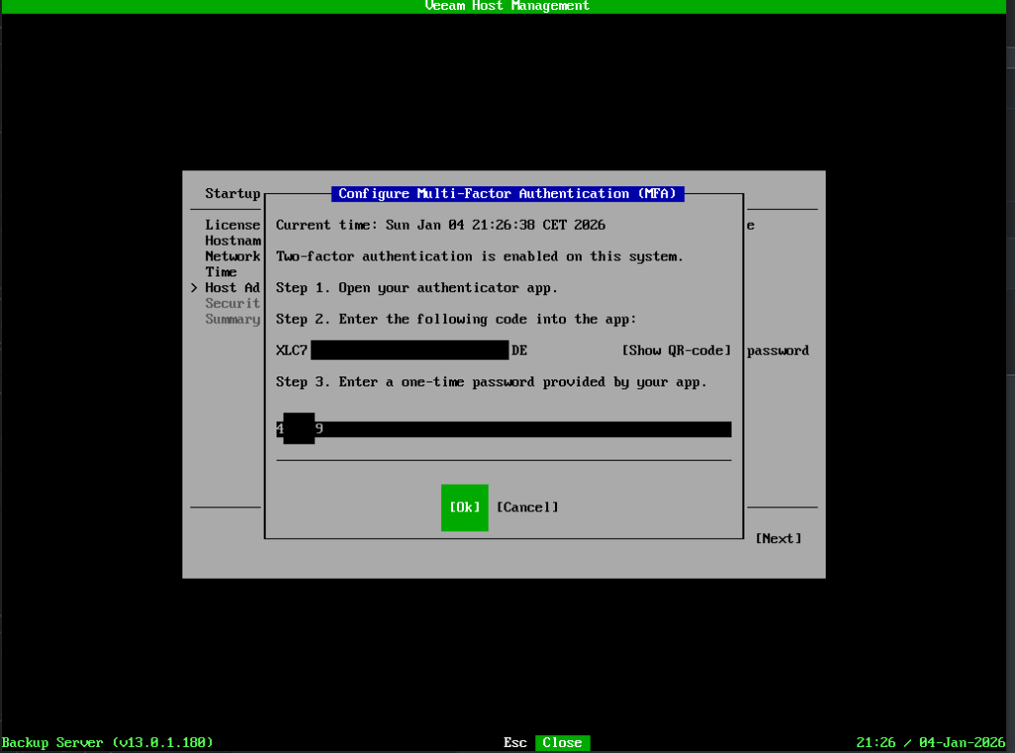Click the greyed-out Security step
This screenshot has width=1015, height=753.
click(232, 304)
